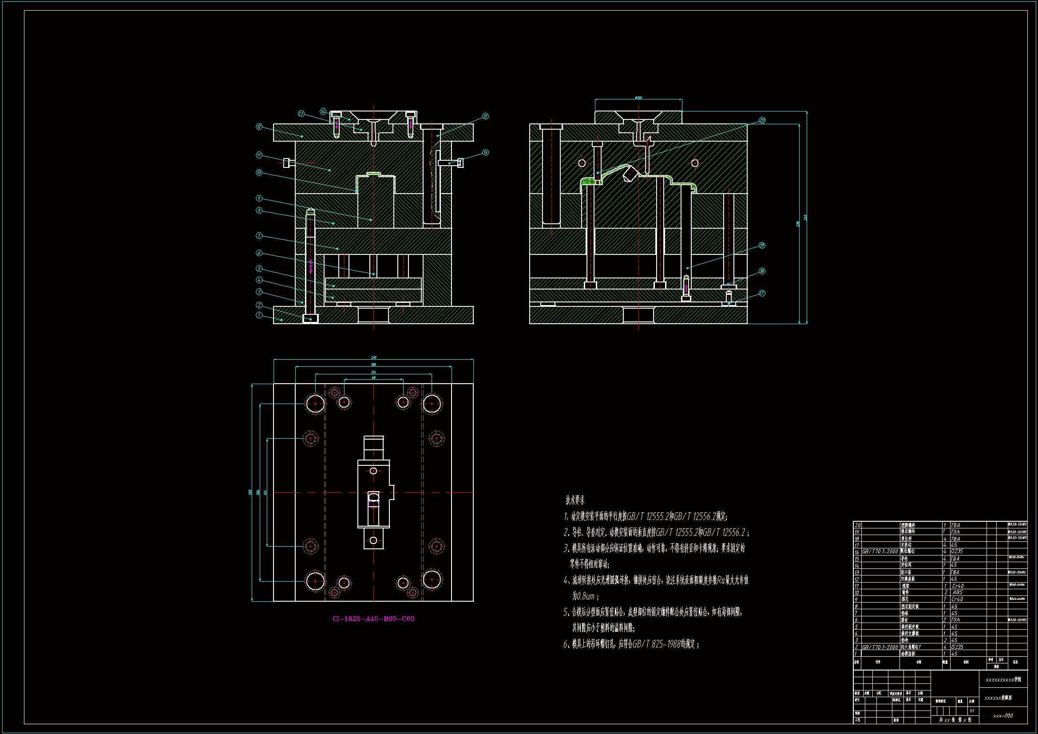Select the xxxxxx装配图 title cell

tap(998, 698)
